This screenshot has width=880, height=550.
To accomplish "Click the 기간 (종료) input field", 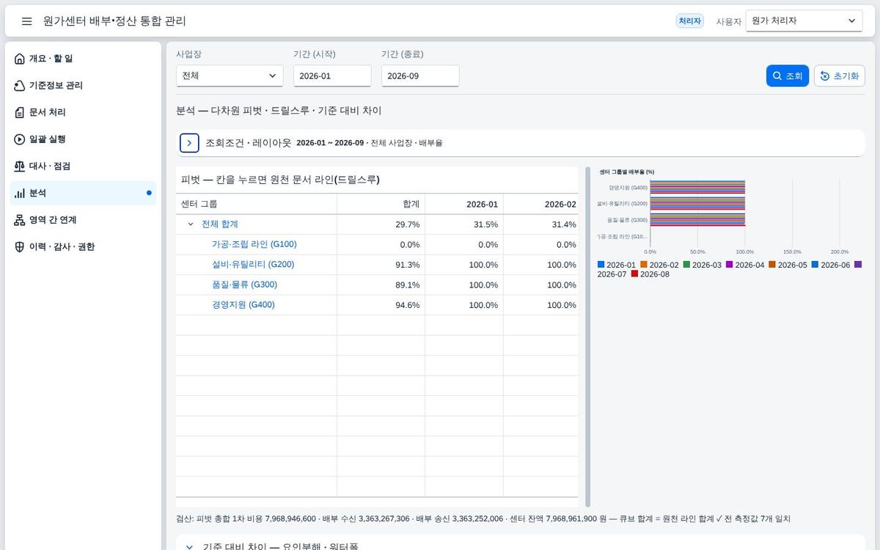I will 420,76.
